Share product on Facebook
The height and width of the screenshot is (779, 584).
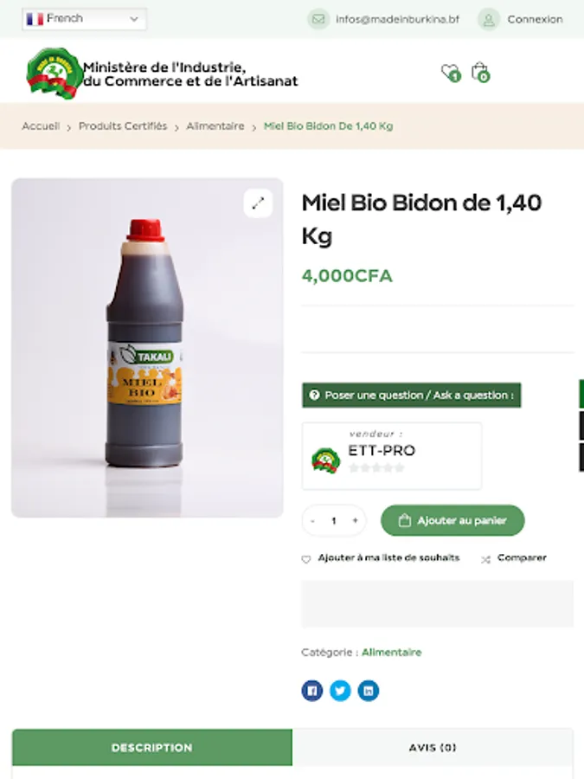(x=312, y=691)
